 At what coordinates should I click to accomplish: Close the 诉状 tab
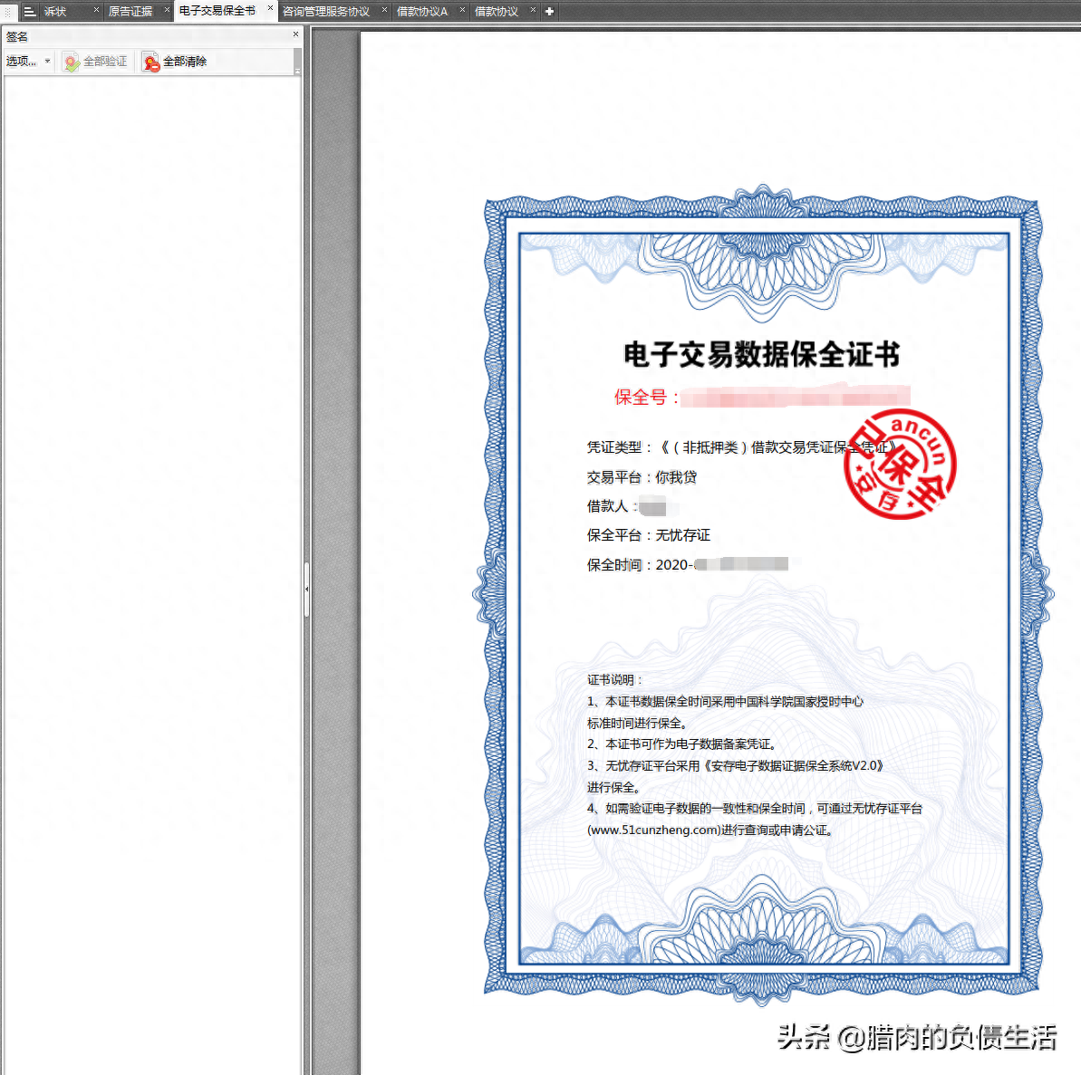point(97,10)
